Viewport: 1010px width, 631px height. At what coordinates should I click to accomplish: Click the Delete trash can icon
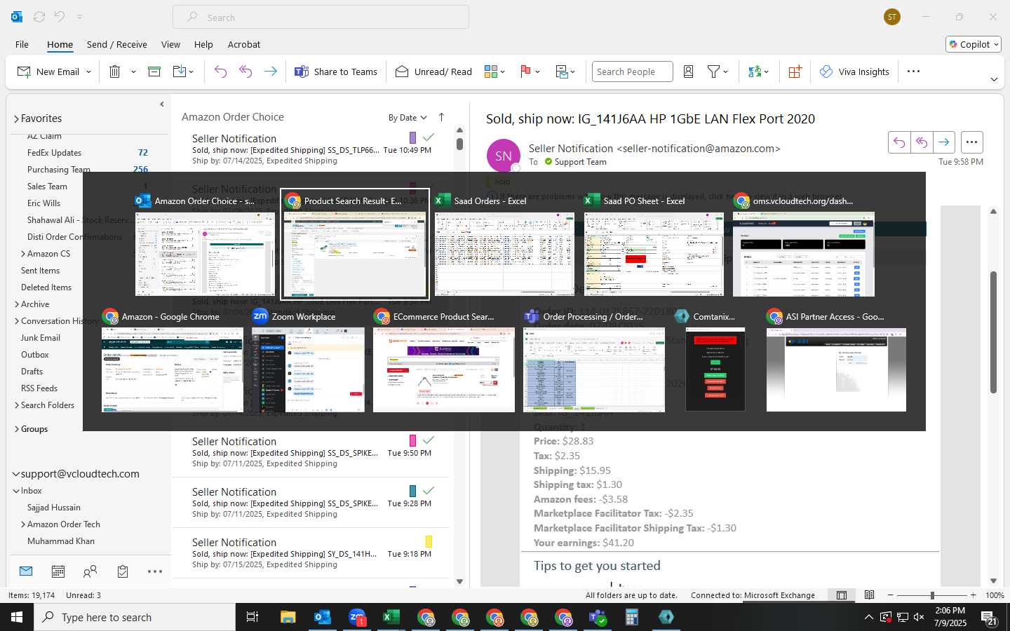(115, 72)
